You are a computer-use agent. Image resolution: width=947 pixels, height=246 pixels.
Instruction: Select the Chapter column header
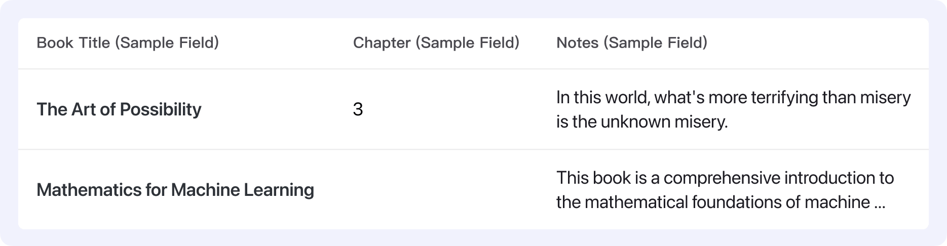436,43
